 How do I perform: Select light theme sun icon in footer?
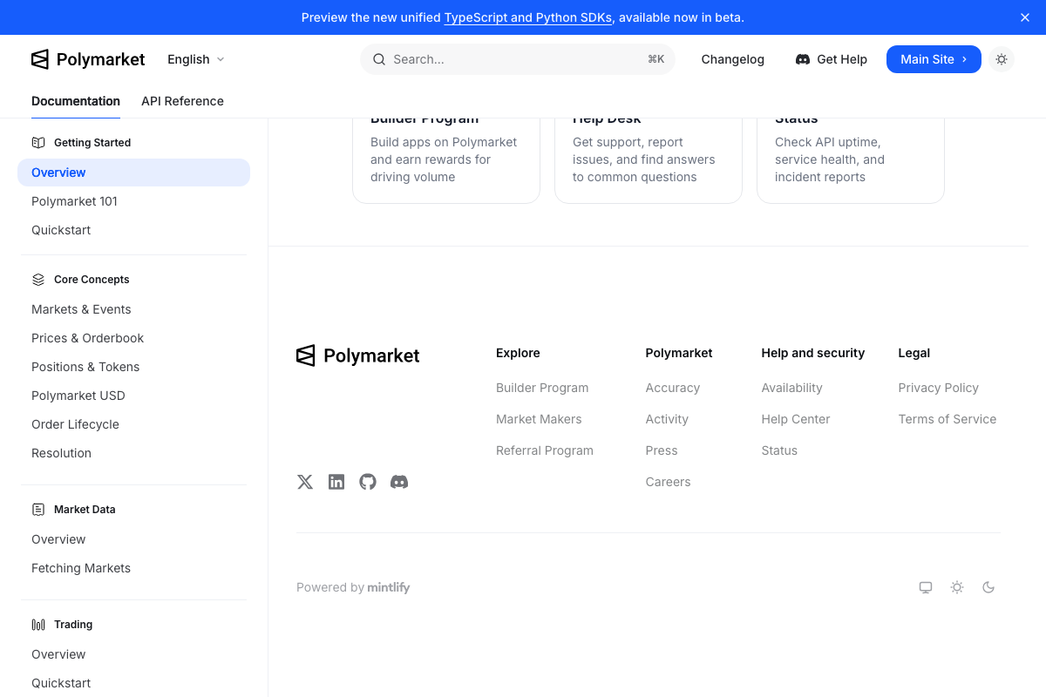pyautogui.click(x=957, y=587)
